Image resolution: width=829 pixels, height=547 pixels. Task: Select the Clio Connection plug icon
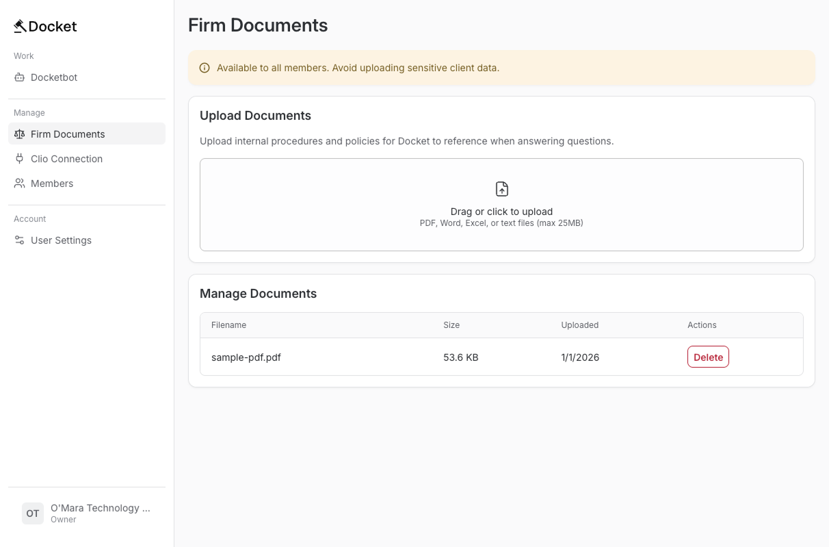(19, 158)
